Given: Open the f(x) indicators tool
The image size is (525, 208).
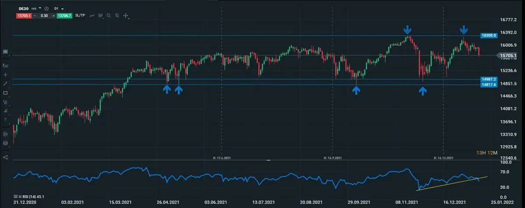Looking at the screenshot, I should (x=5, y=65).
